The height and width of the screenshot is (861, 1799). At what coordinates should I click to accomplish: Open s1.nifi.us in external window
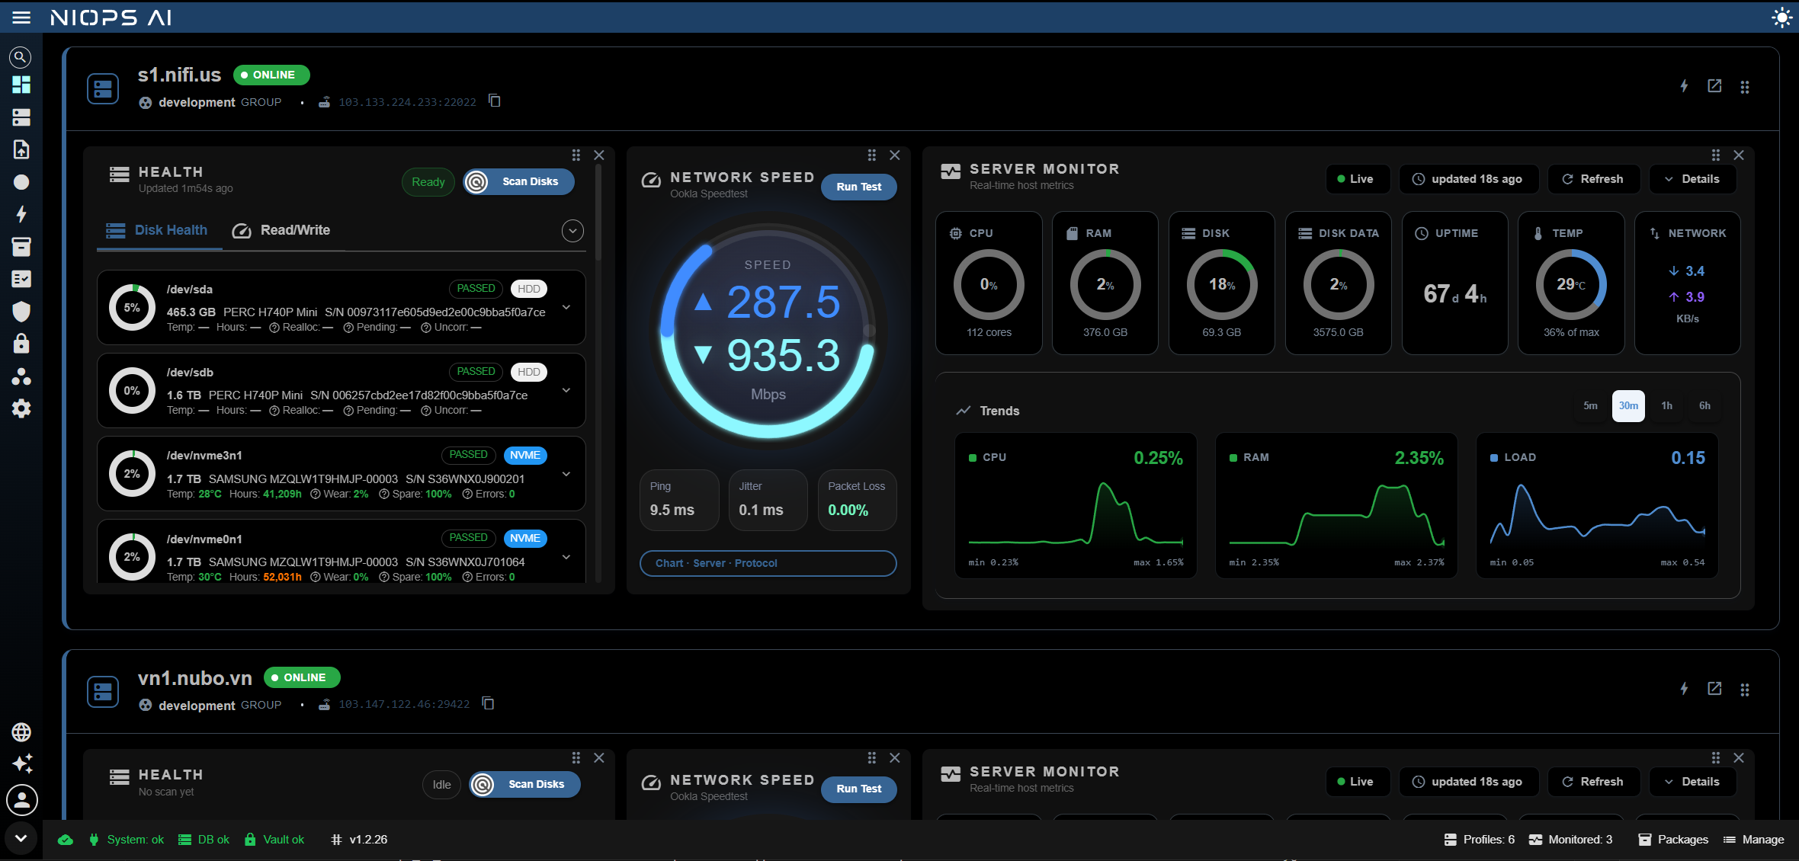(x=1714, y=86)
